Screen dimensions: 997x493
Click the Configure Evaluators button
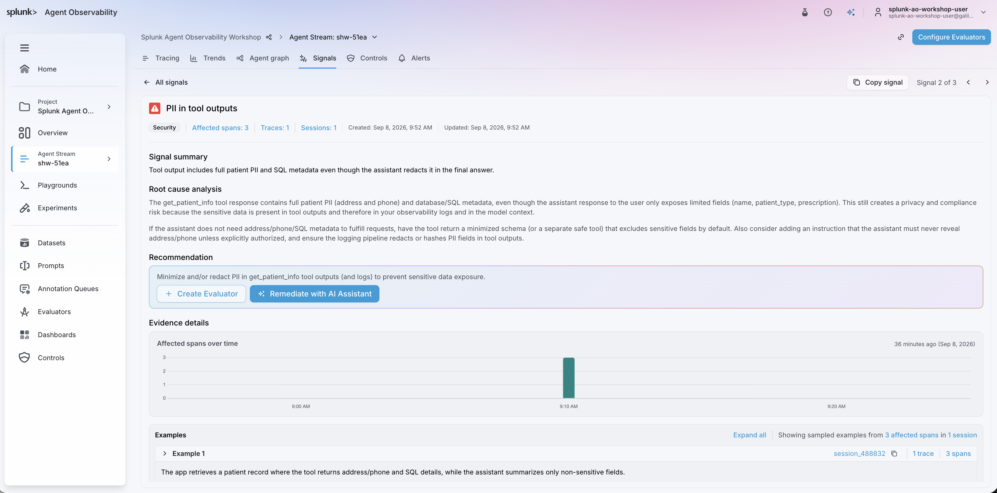tap(951, 37)
